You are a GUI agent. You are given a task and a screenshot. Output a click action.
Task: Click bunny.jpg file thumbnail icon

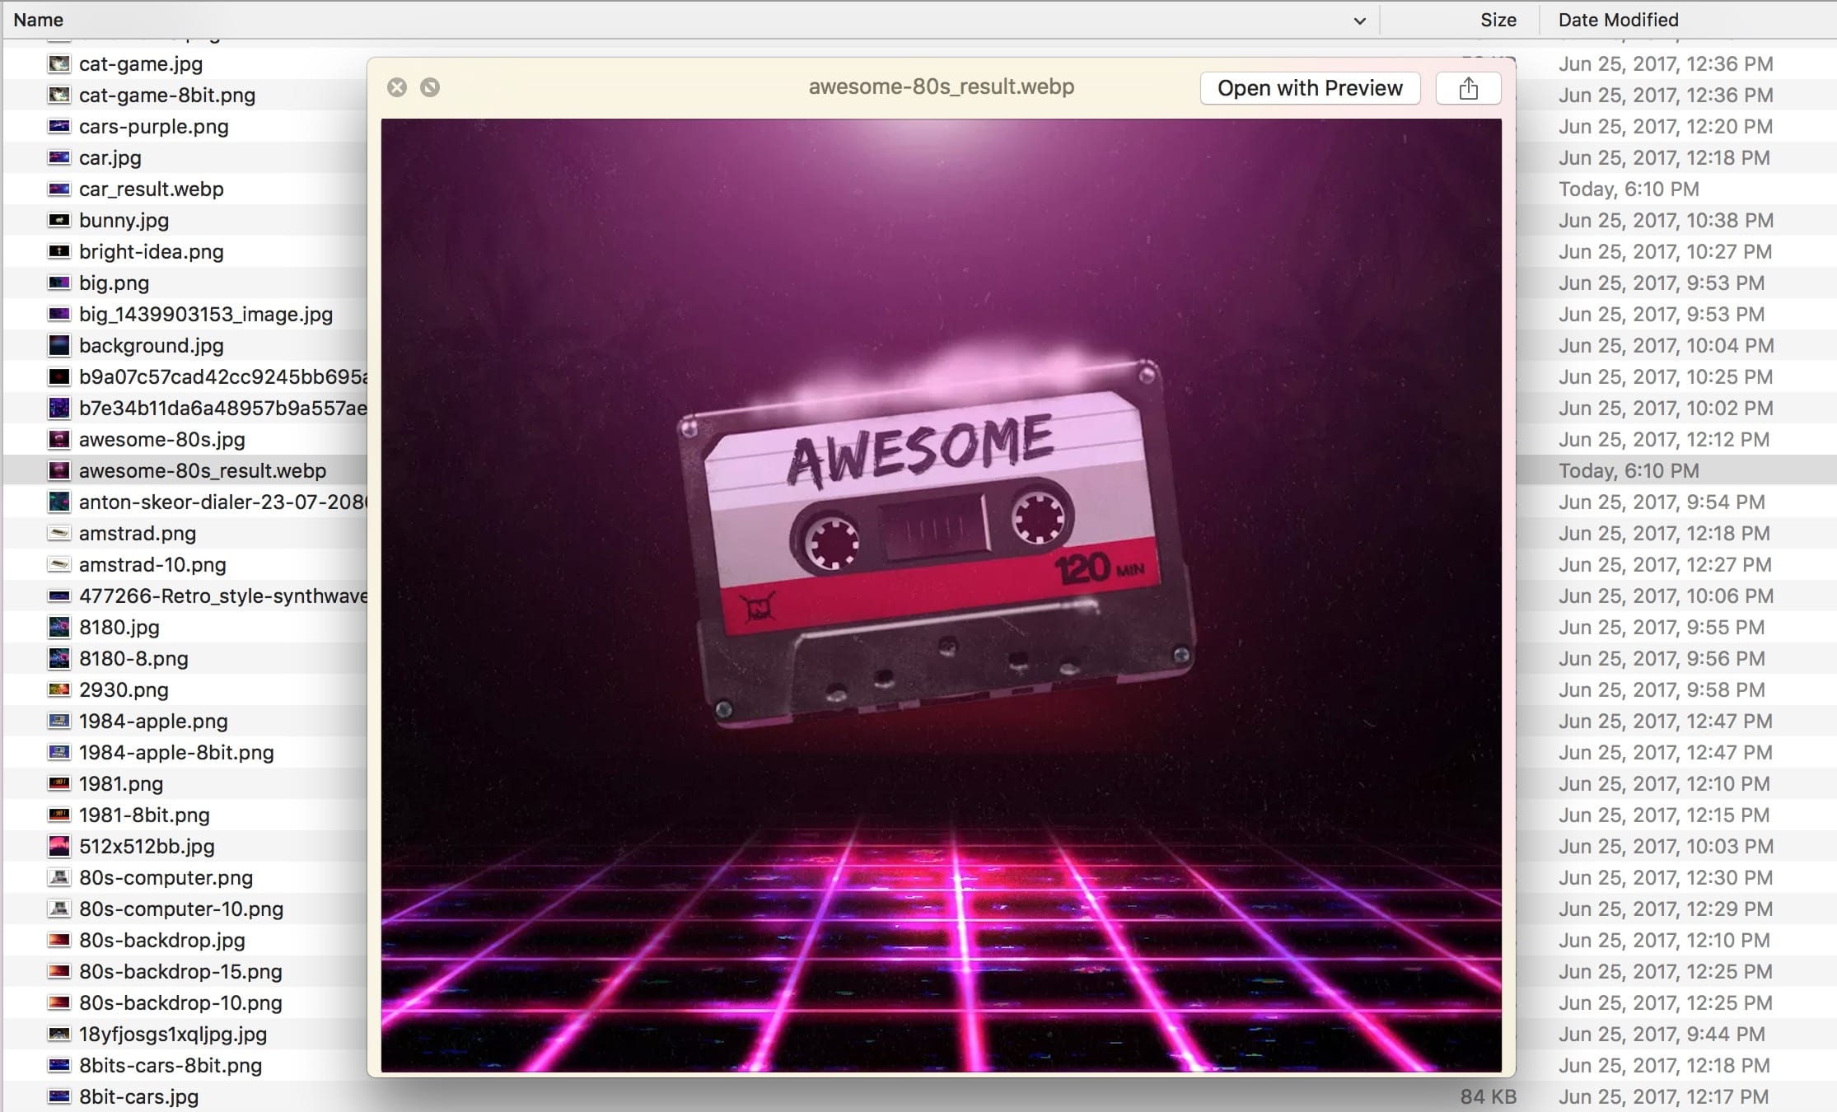(x=59, y=220)
